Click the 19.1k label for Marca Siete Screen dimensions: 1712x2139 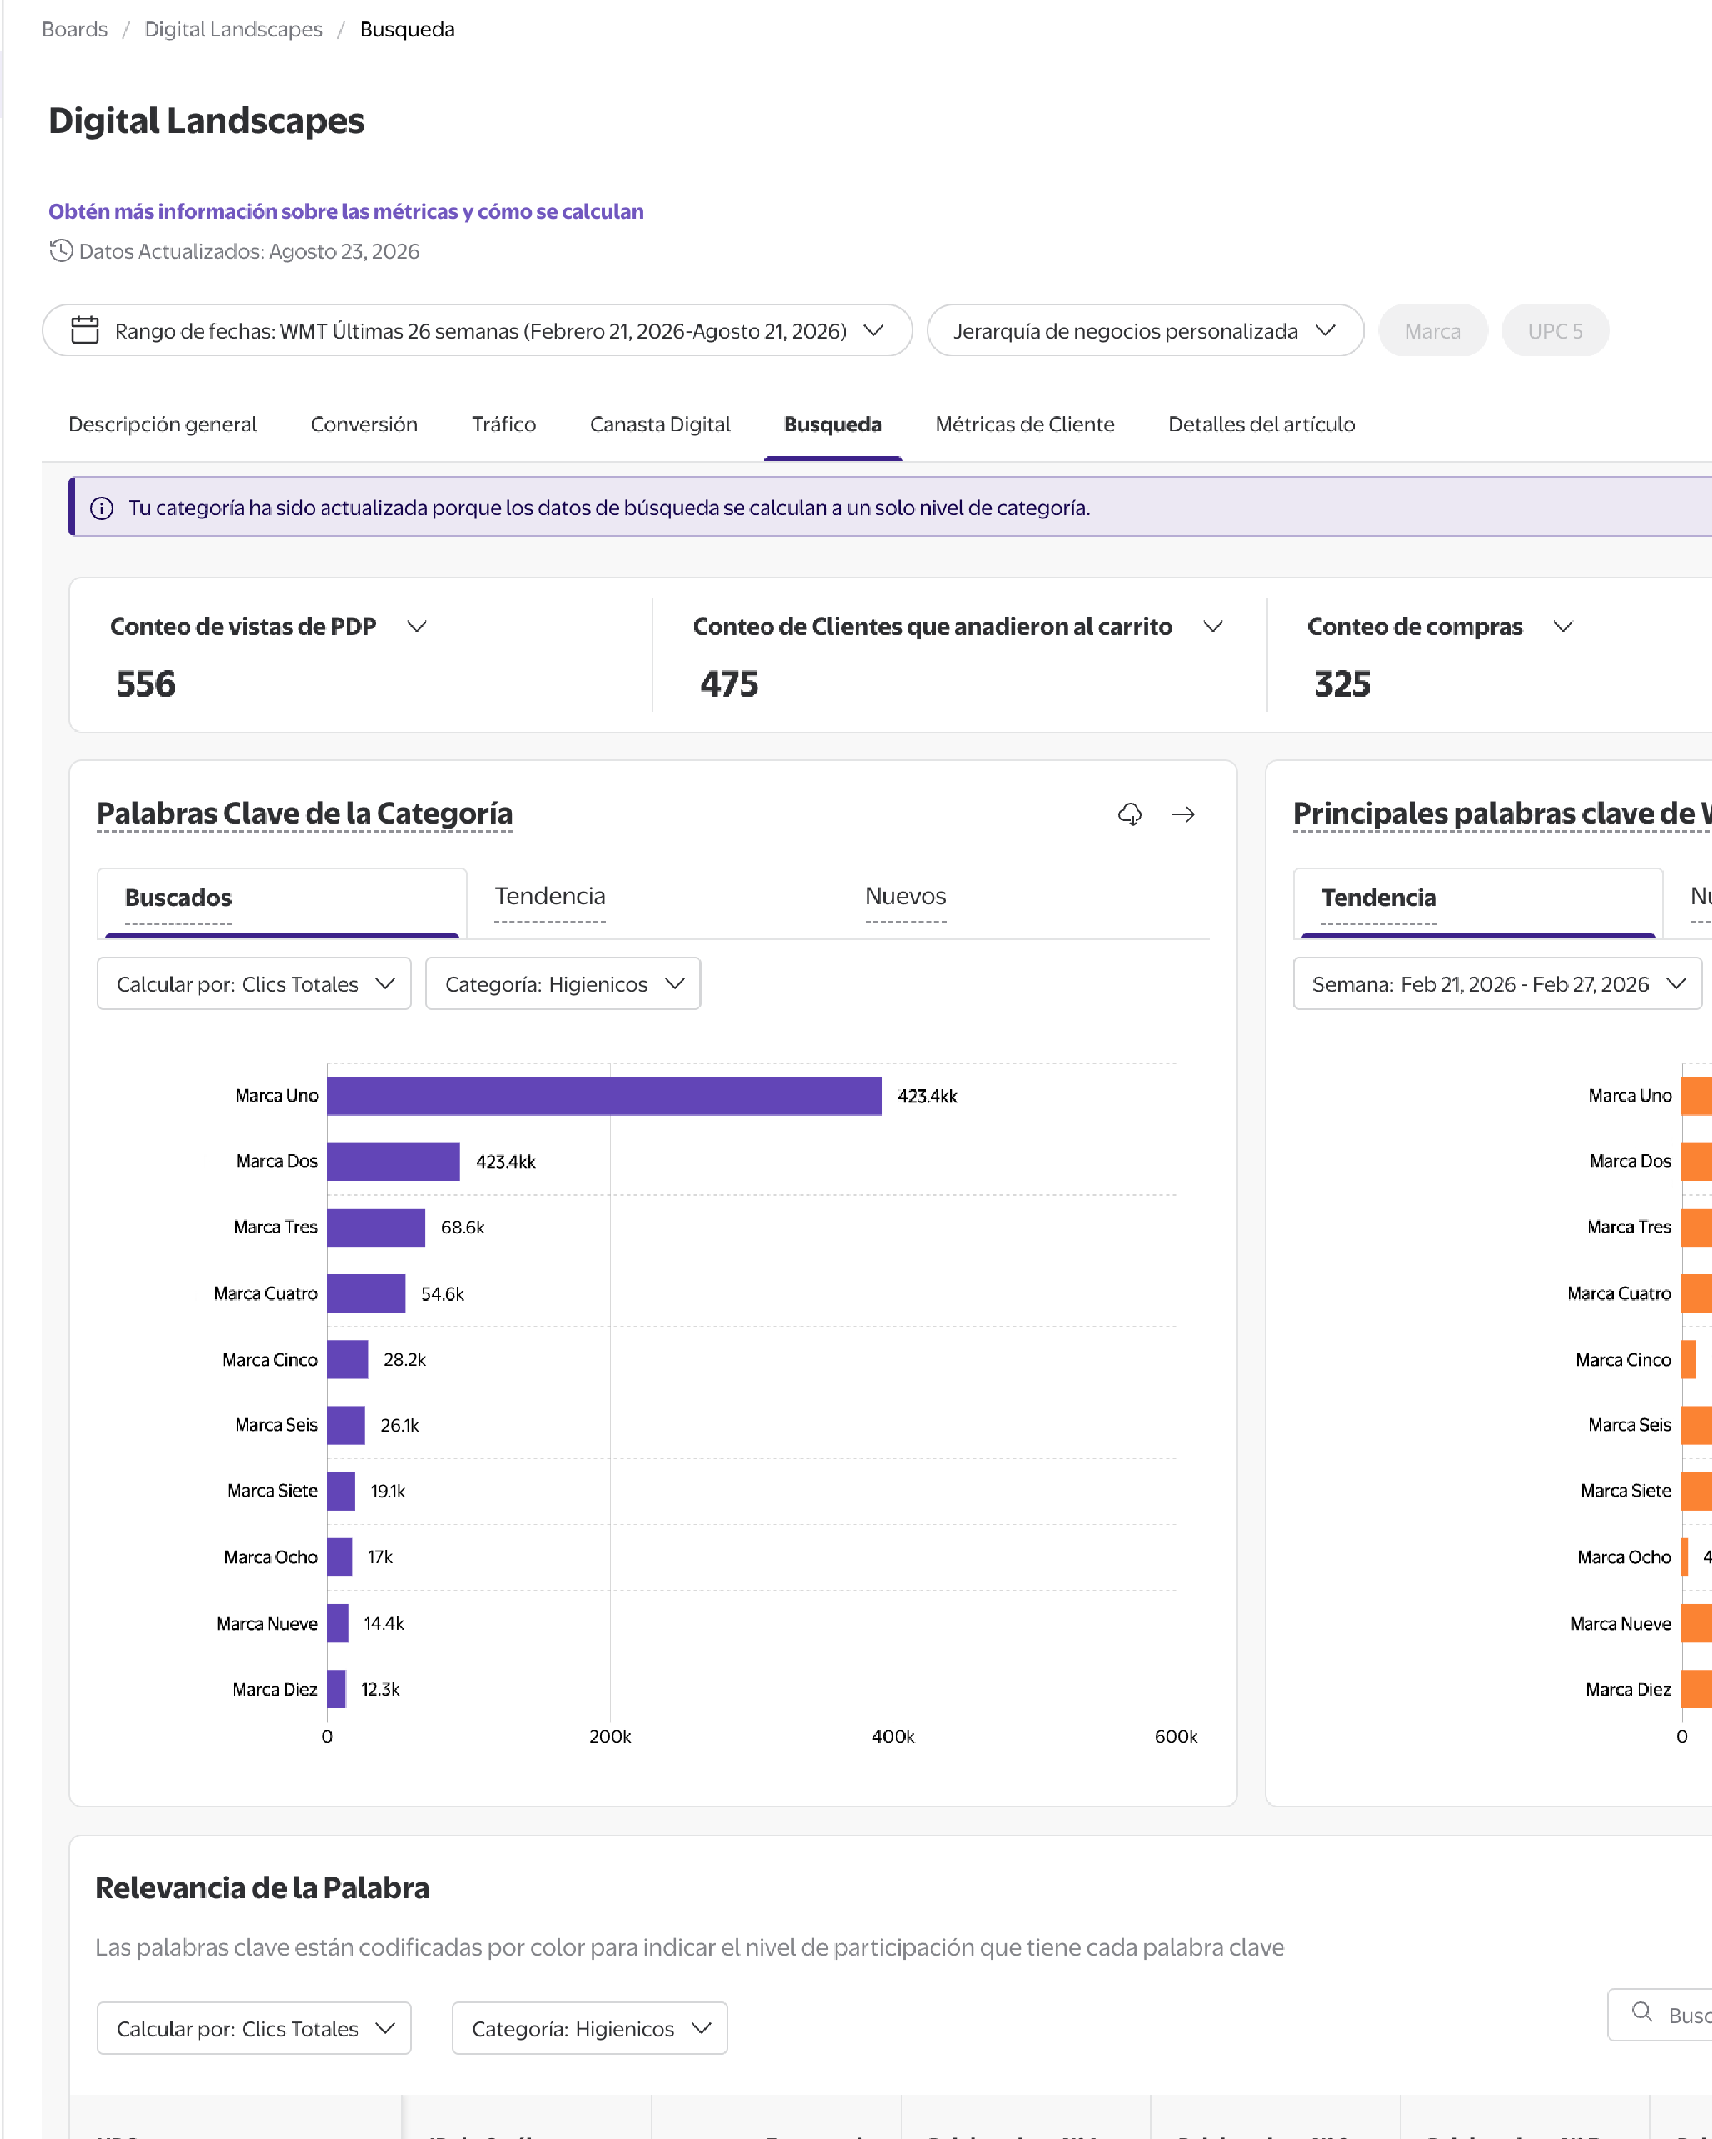pos(388,1491)
